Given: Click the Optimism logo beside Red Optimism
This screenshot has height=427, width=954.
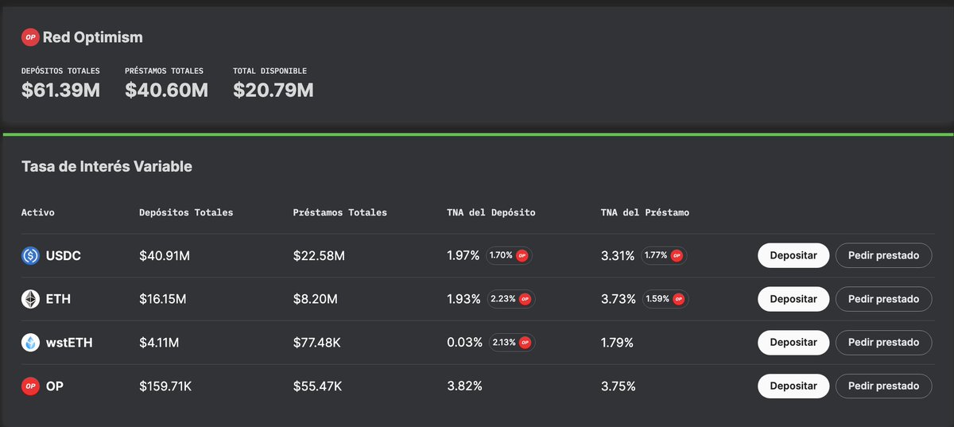Looking at the screenshot, I should [x=30, y=37].
